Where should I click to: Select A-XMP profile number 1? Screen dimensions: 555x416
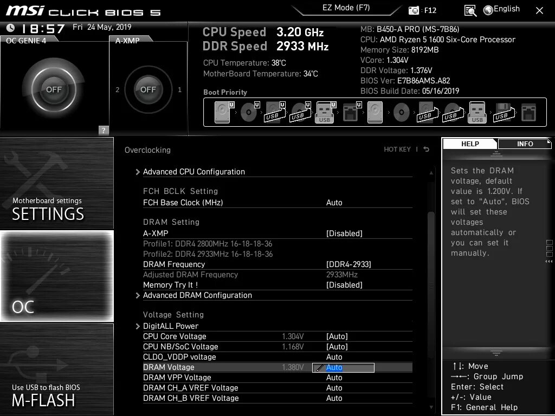(x=180, y=90)
